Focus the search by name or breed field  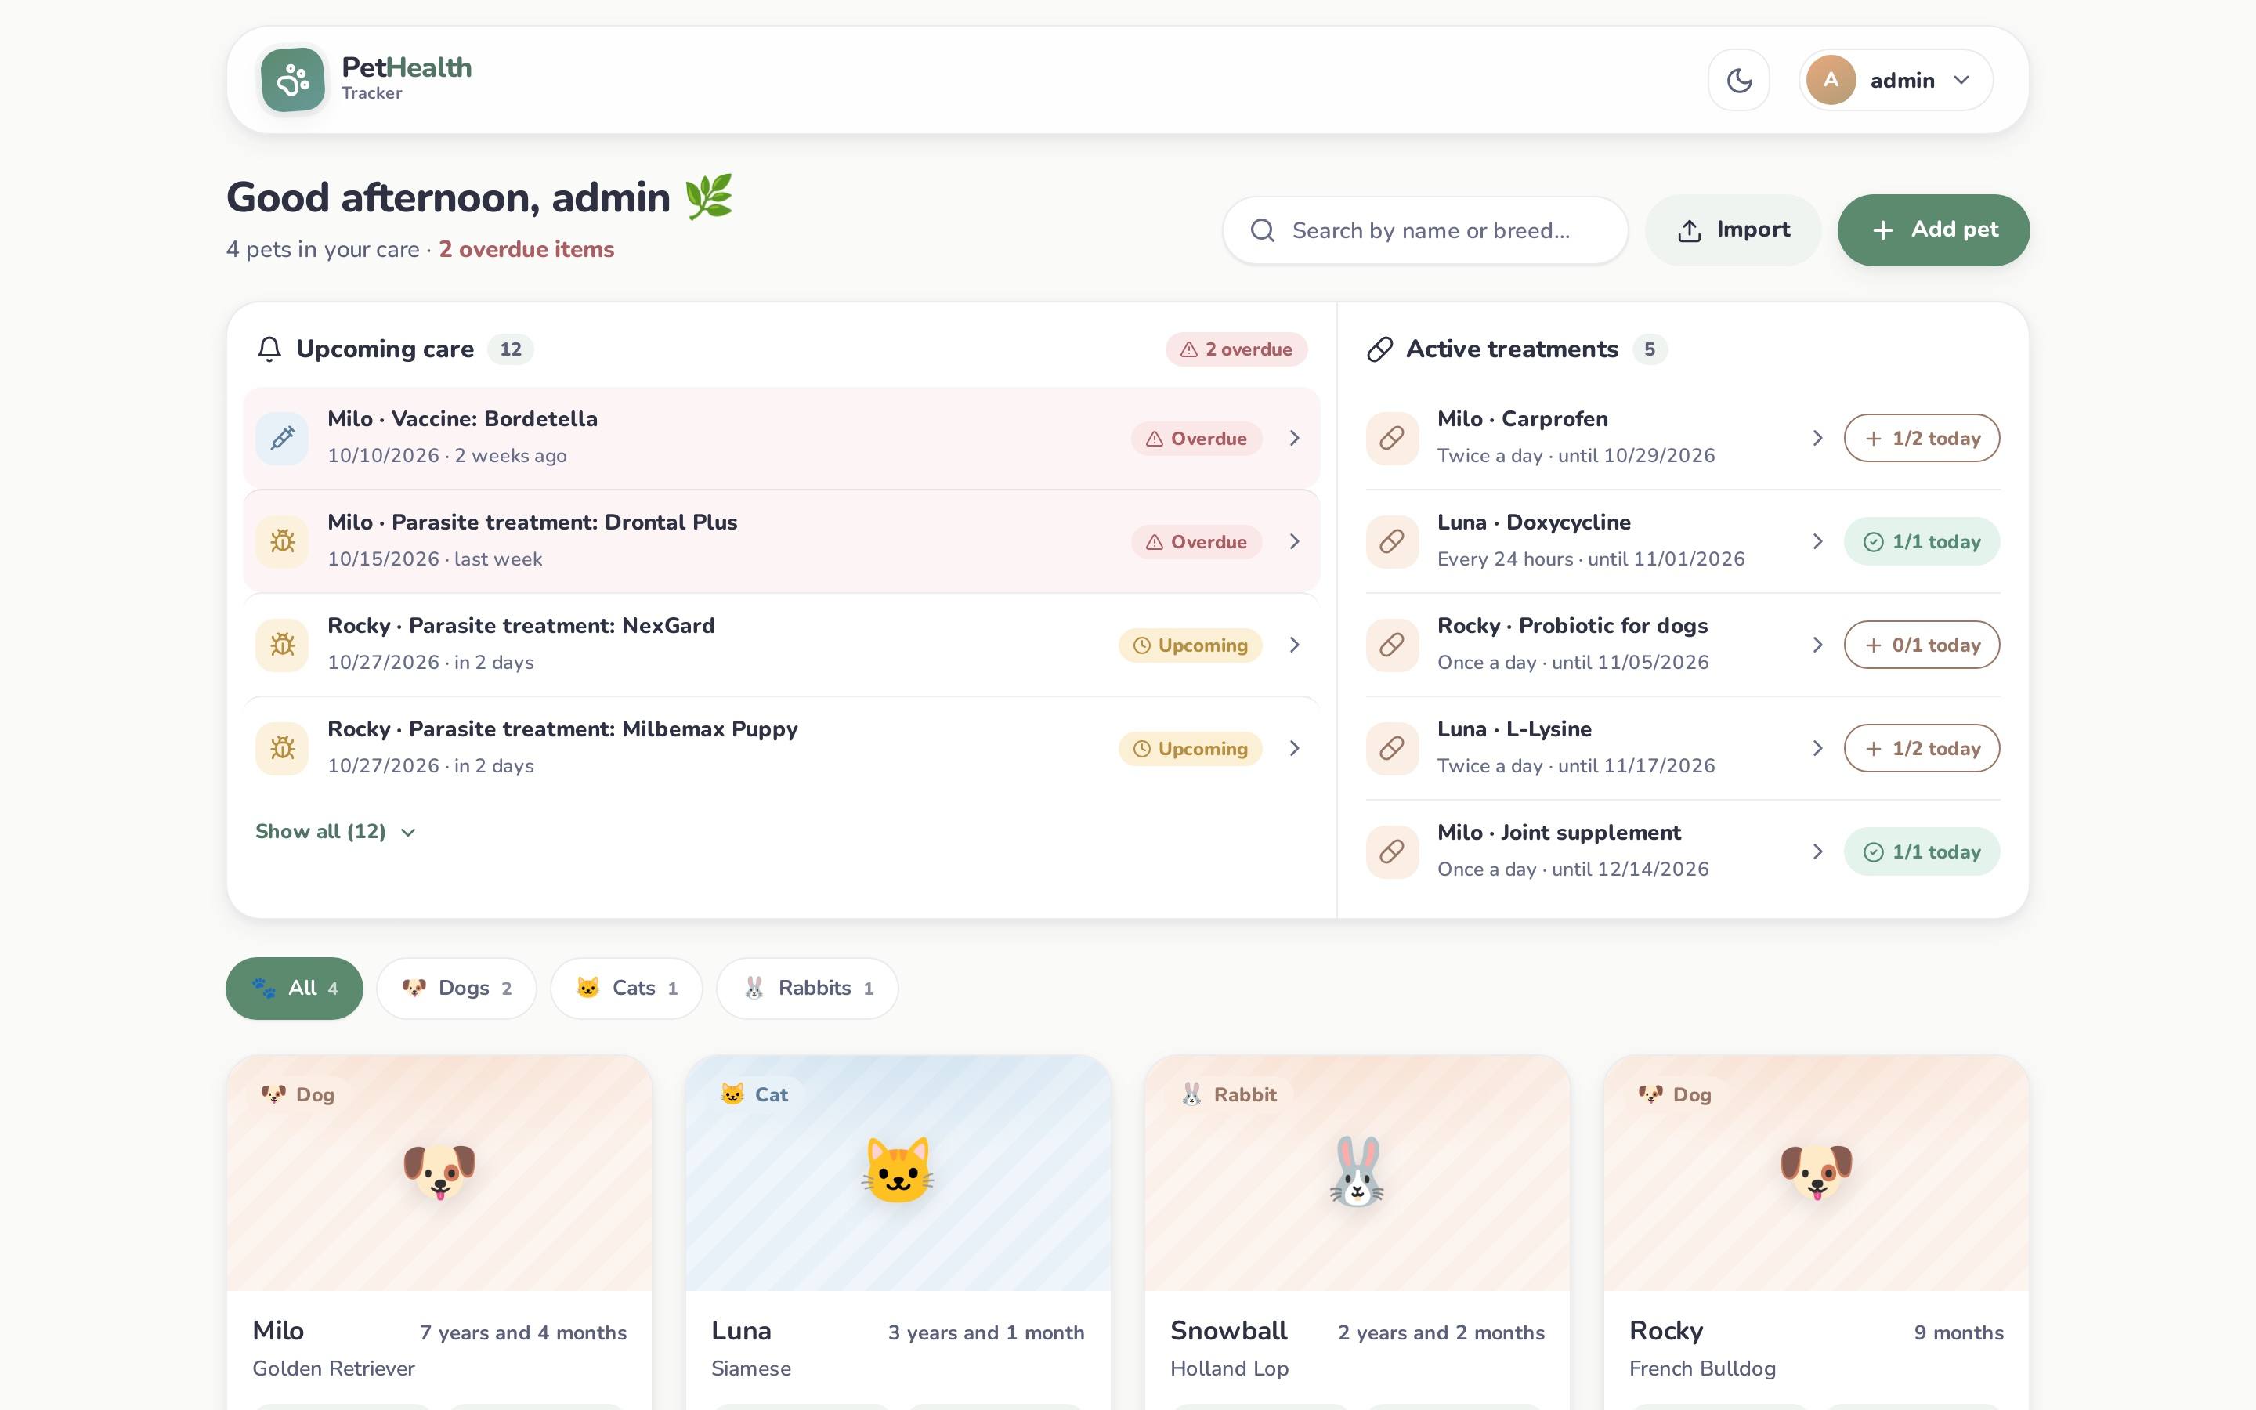(x=1426, y=230)
